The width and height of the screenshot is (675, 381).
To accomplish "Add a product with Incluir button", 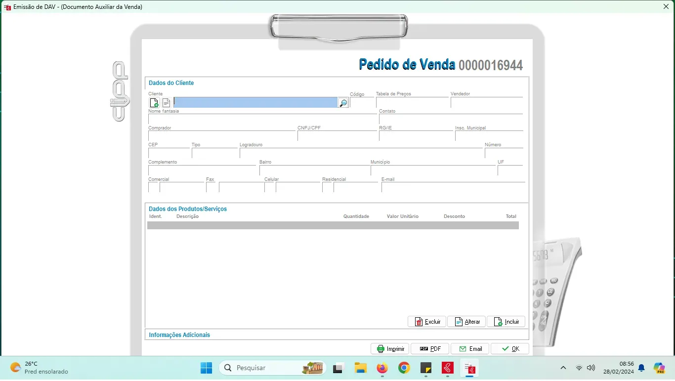I will [x=506, y=322].
